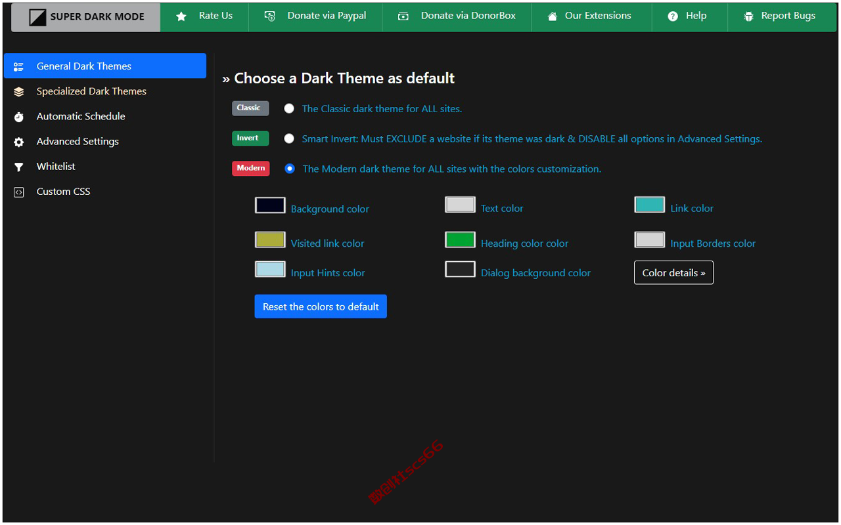Pick the Input Hints color swatch
This screenshot has width=841, height=525.
tap(270, 269)
